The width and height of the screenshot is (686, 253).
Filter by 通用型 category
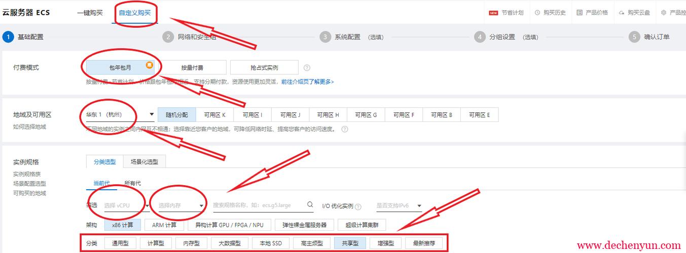point(120,243)
